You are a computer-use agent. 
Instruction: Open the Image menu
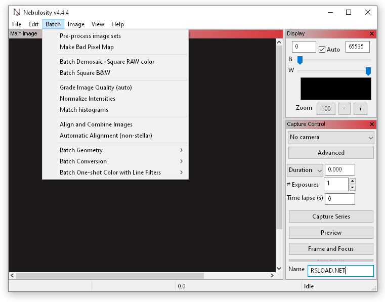tap(76, 24)
